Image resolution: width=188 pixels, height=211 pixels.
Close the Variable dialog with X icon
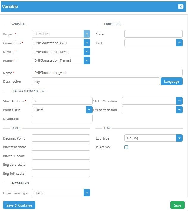point(181,7)
